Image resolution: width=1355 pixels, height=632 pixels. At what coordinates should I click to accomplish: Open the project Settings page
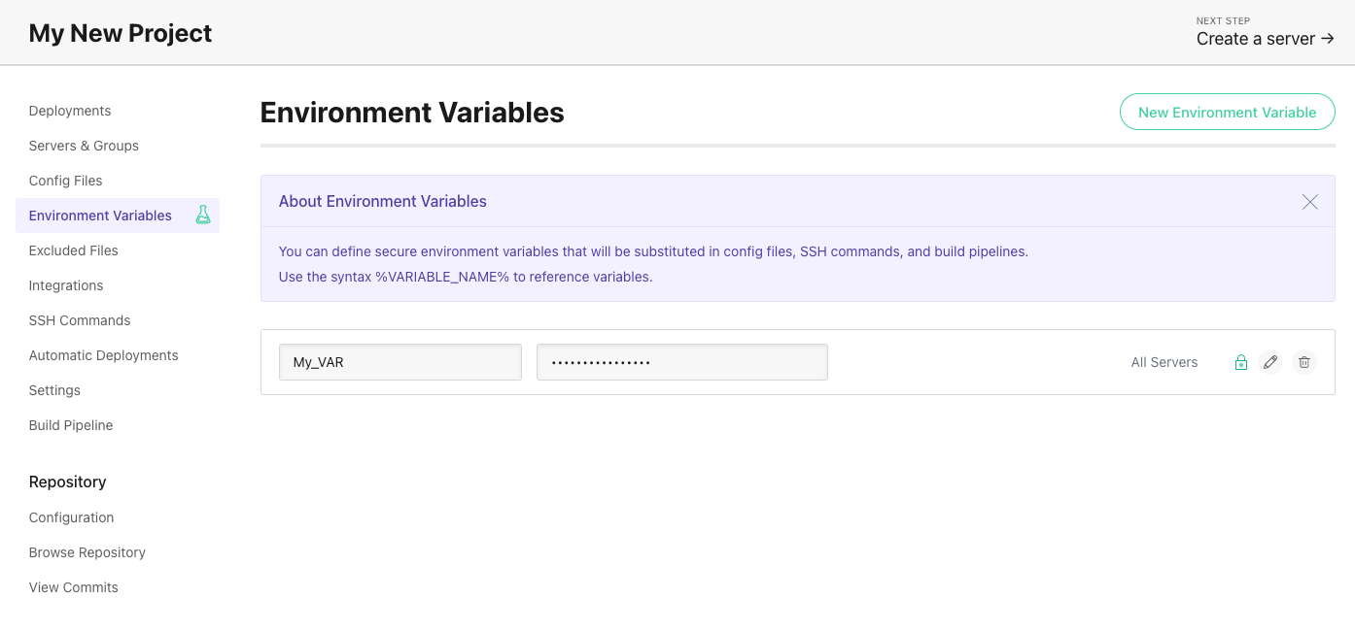pos(54,390)
